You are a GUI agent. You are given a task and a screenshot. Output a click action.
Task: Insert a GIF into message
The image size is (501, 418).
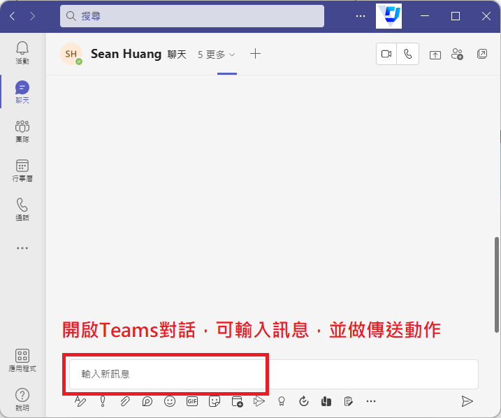pos(192,401)
